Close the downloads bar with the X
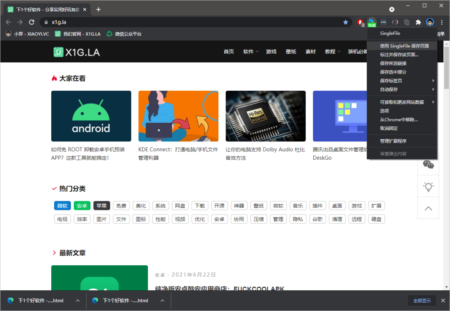The image size is (450, 311). [x=443, y=301]
